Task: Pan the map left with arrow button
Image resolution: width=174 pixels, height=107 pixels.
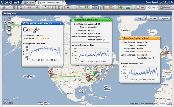Action: point(5,23)
